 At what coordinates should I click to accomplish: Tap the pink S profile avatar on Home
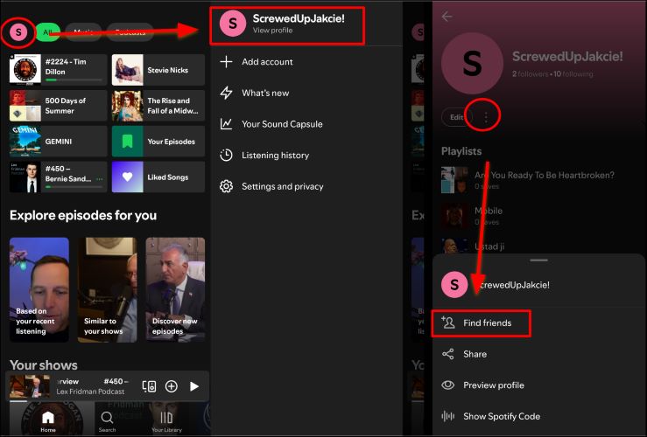pos(18,32)
